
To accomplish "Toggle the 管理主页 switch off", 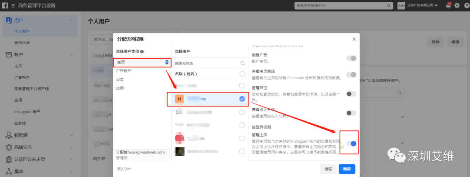I will pyautogui.click(x=351, y=144).
